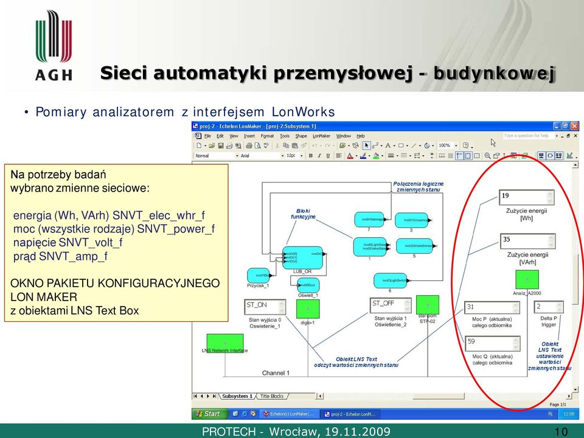
Task: Click the fill color bucket swatch
Action: click(376, 156)
